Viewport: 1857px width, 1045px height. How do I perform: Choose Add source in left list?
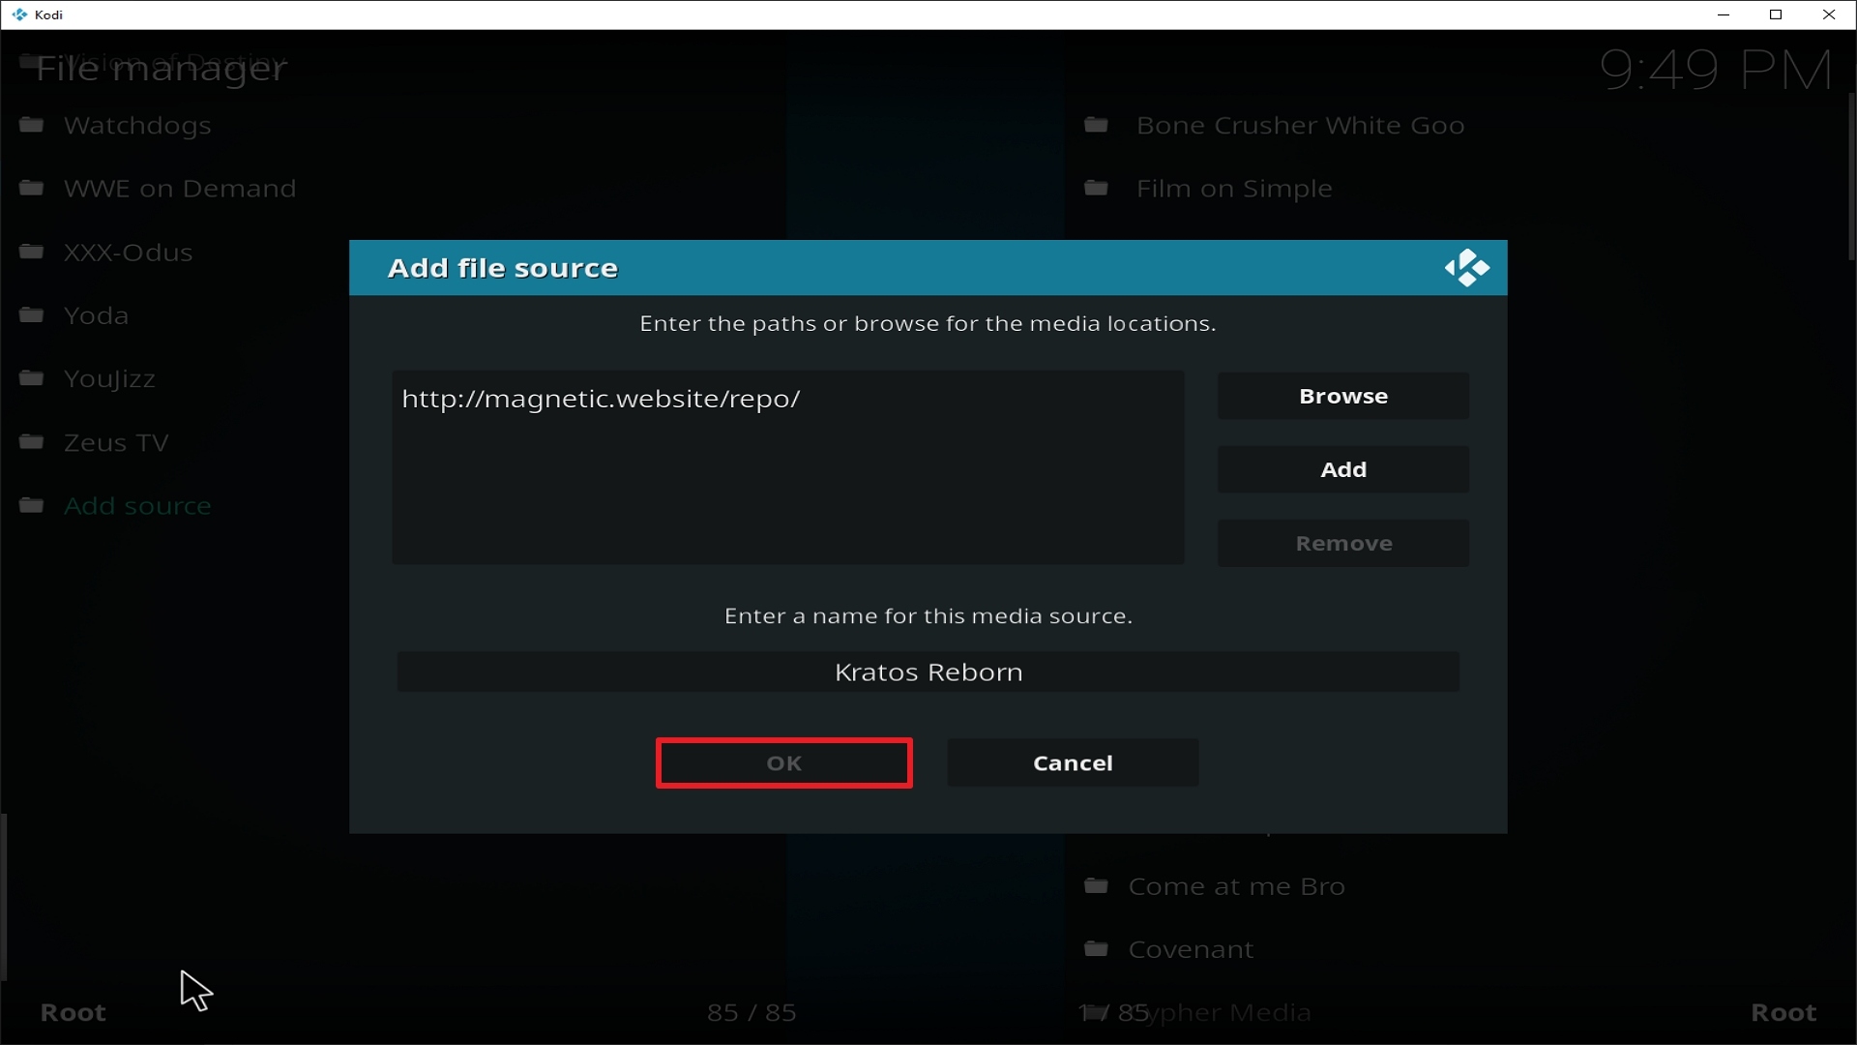pyautogui.click(x=137, y=506)
